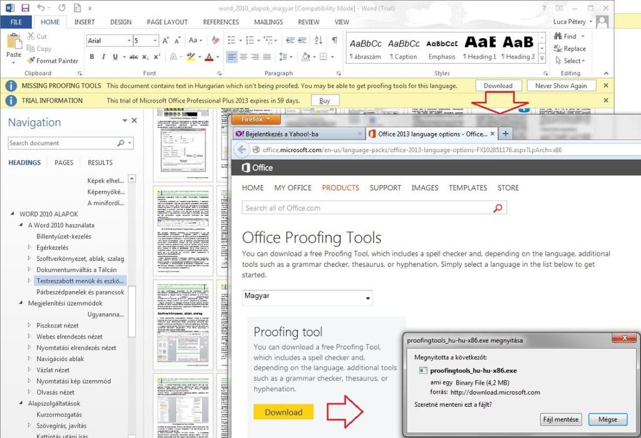The height and width of the screenshot is (438, 641).
Task: Click the Numbering list icon
Action: (x=250, y=40)
